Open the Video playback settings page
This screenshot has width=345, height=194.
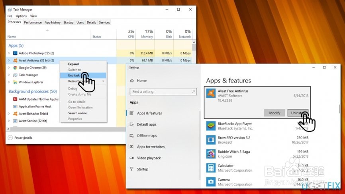(149, 158)
